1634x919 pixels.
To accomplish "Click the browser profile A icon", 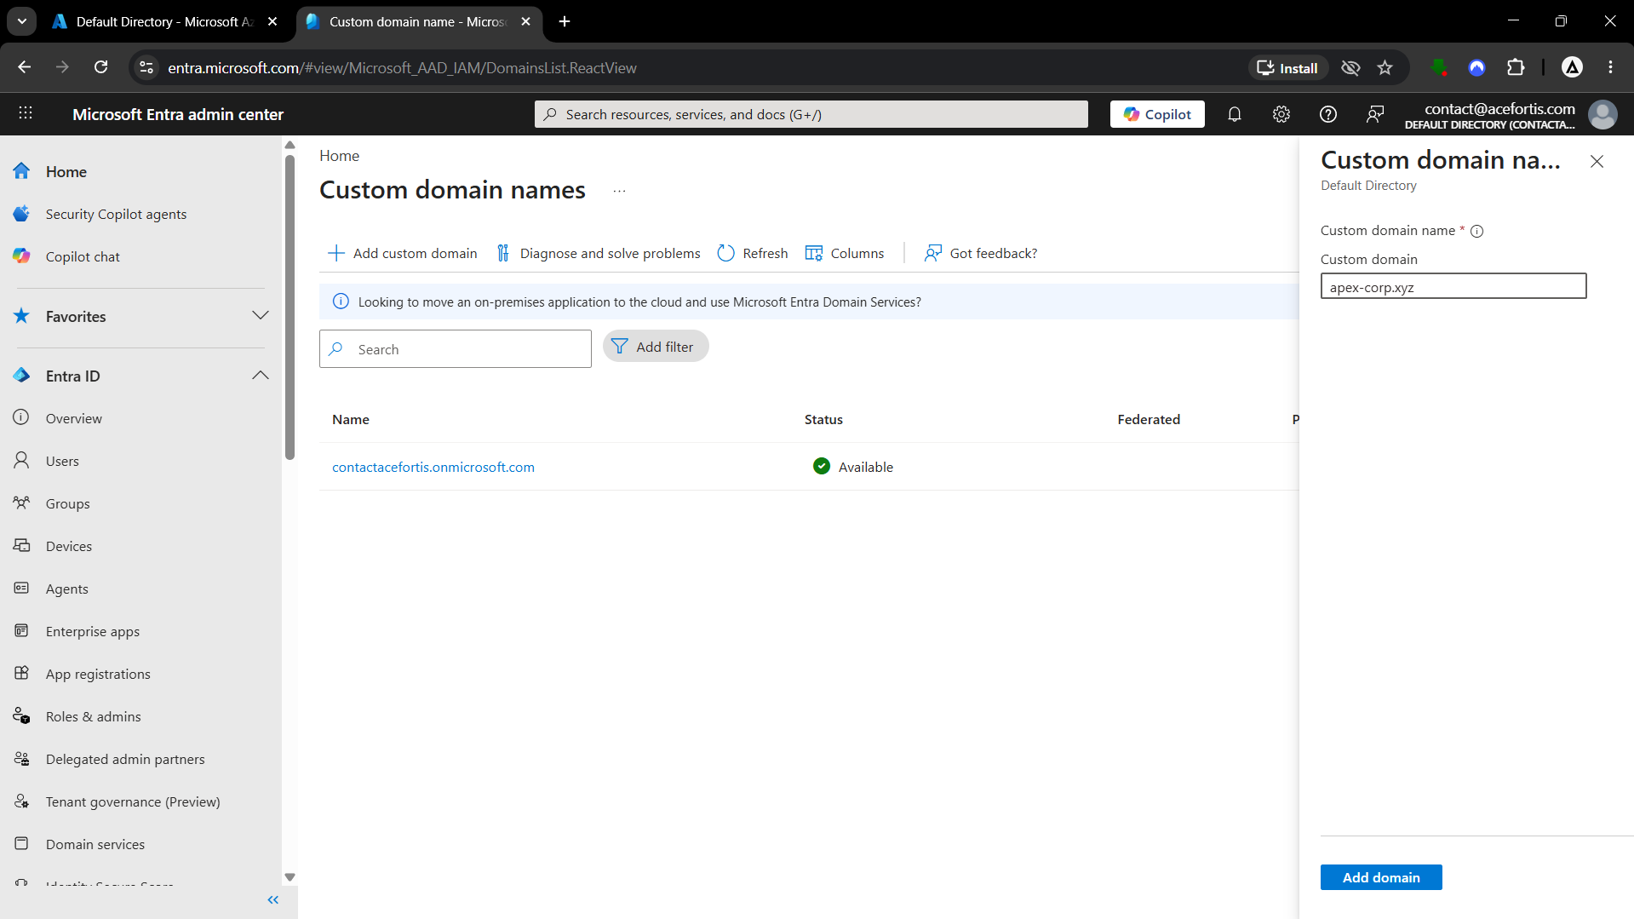I will (1572, 67).
